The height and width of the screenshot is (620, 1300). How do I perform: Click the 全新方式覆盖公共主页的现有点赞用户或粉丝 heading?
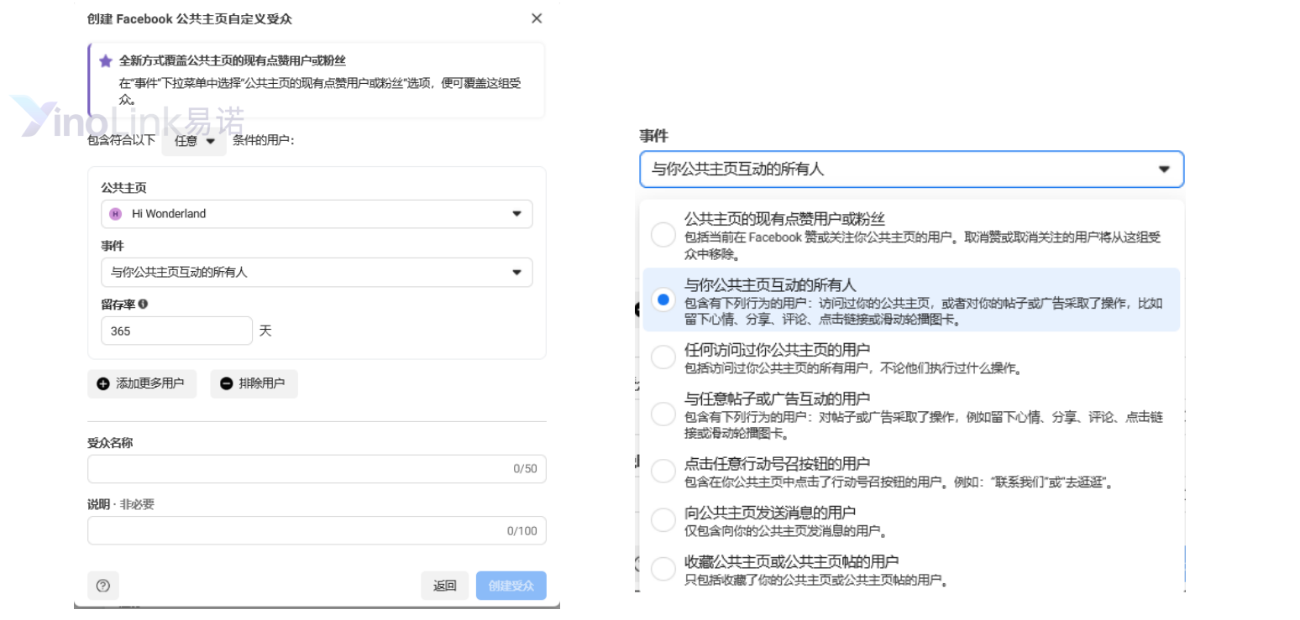(x=233, y=61)
